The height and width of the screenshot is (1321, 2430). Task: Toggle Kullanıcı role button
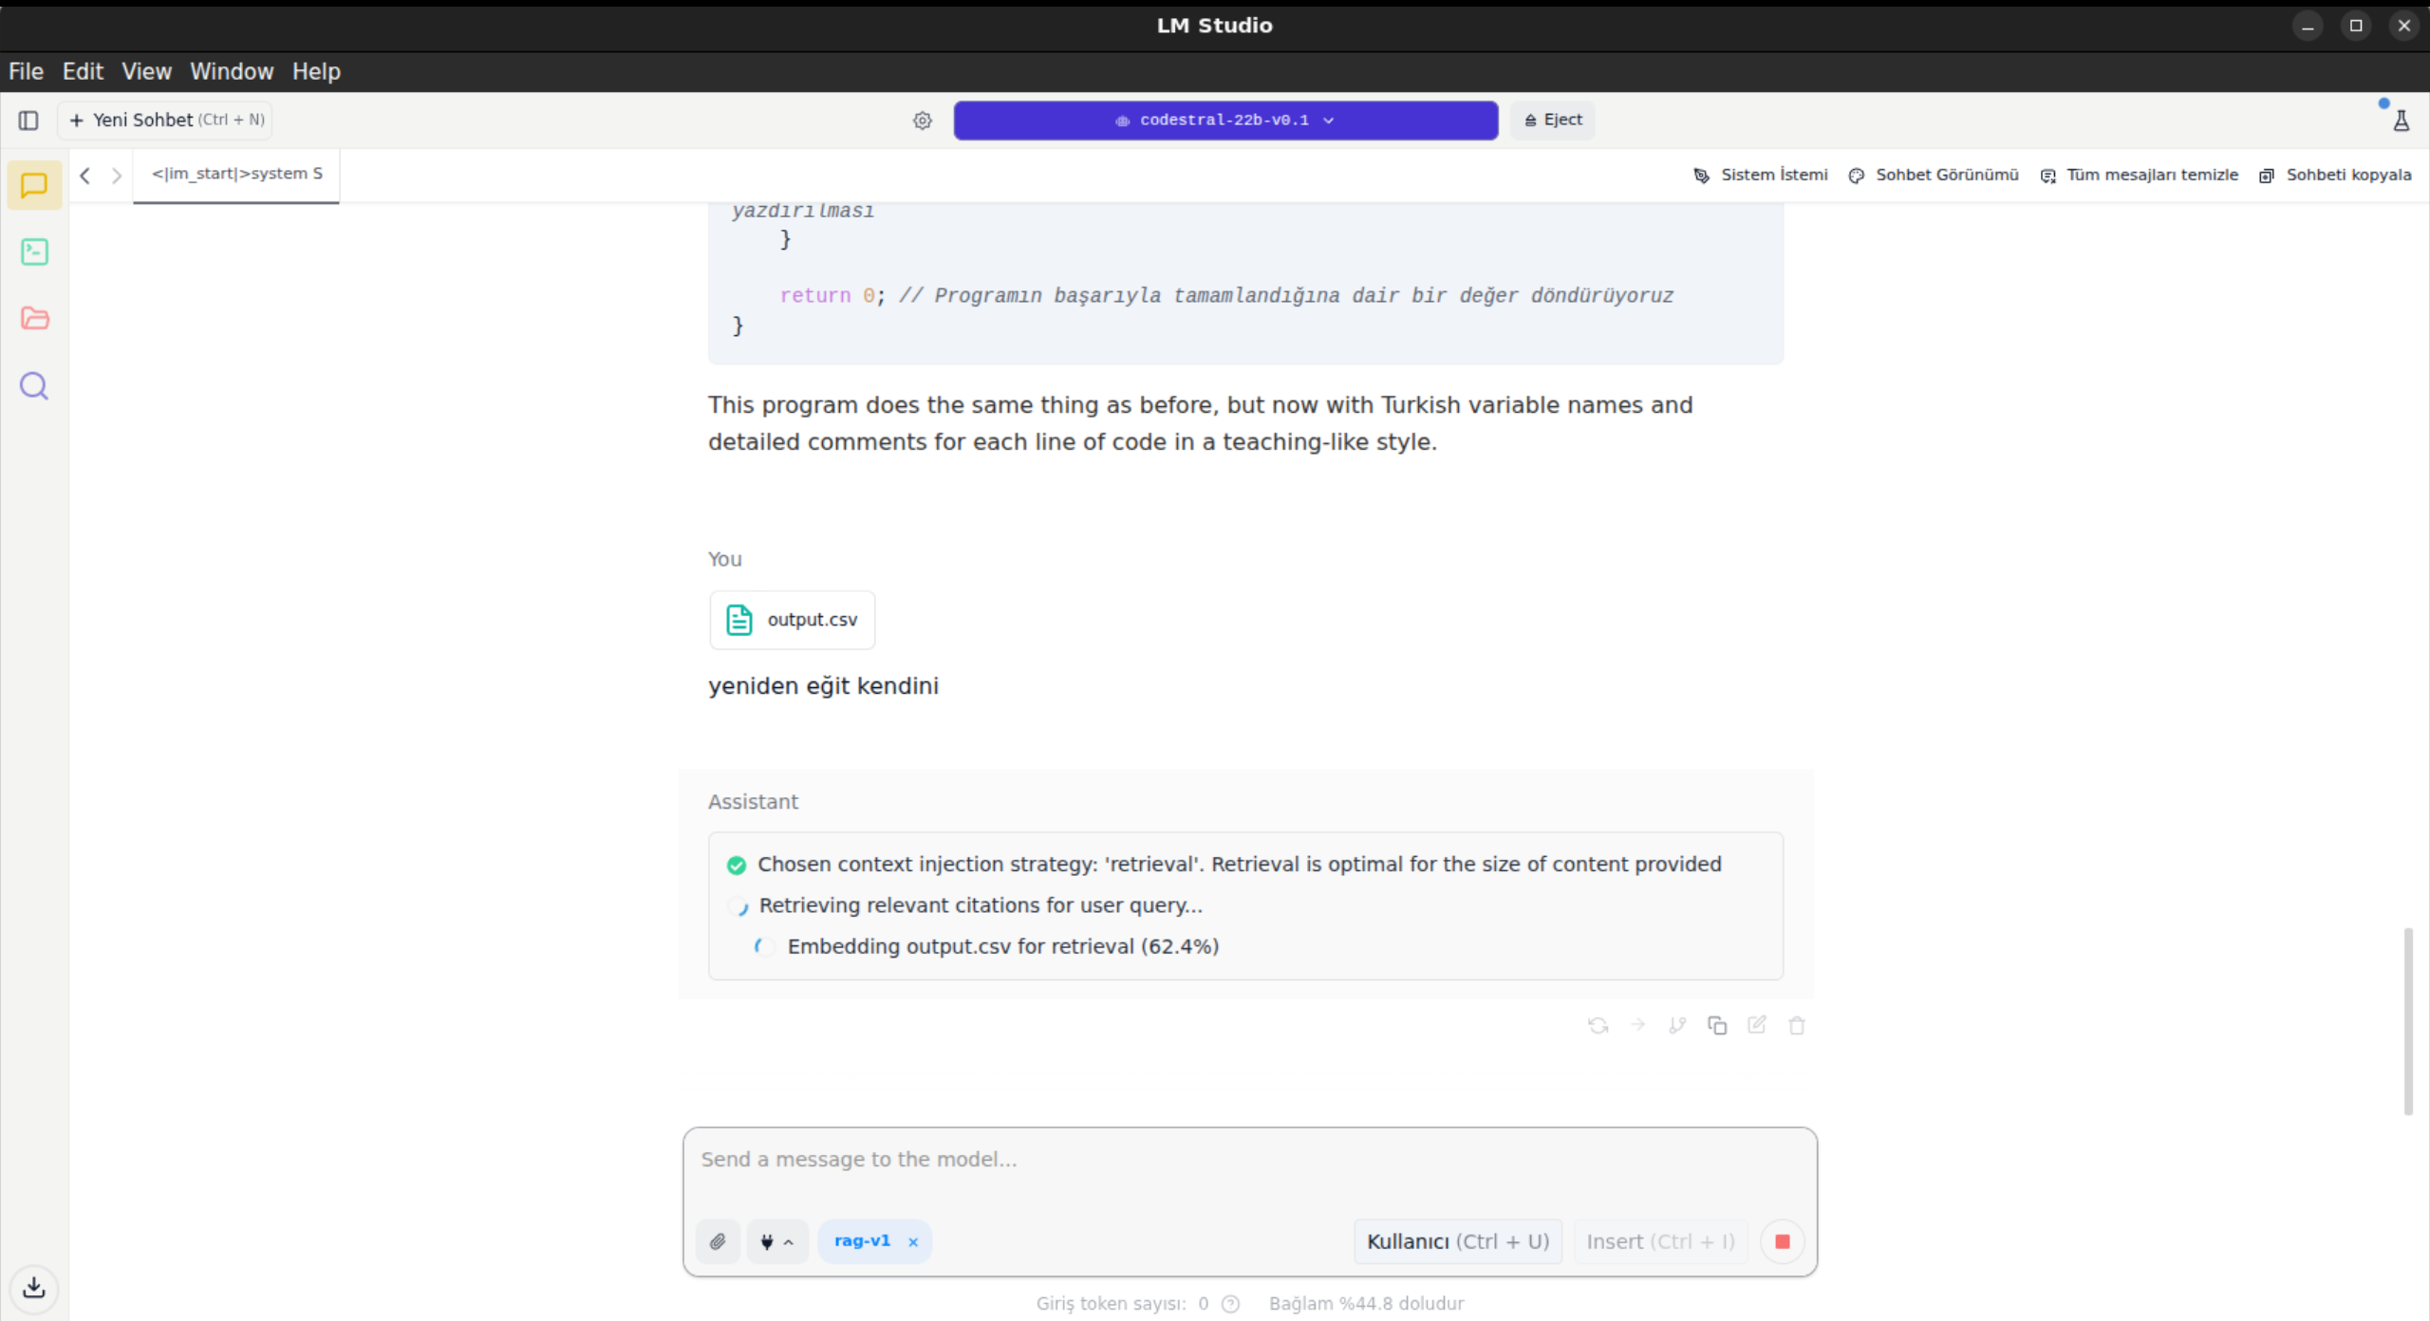coord(1457,1241)
